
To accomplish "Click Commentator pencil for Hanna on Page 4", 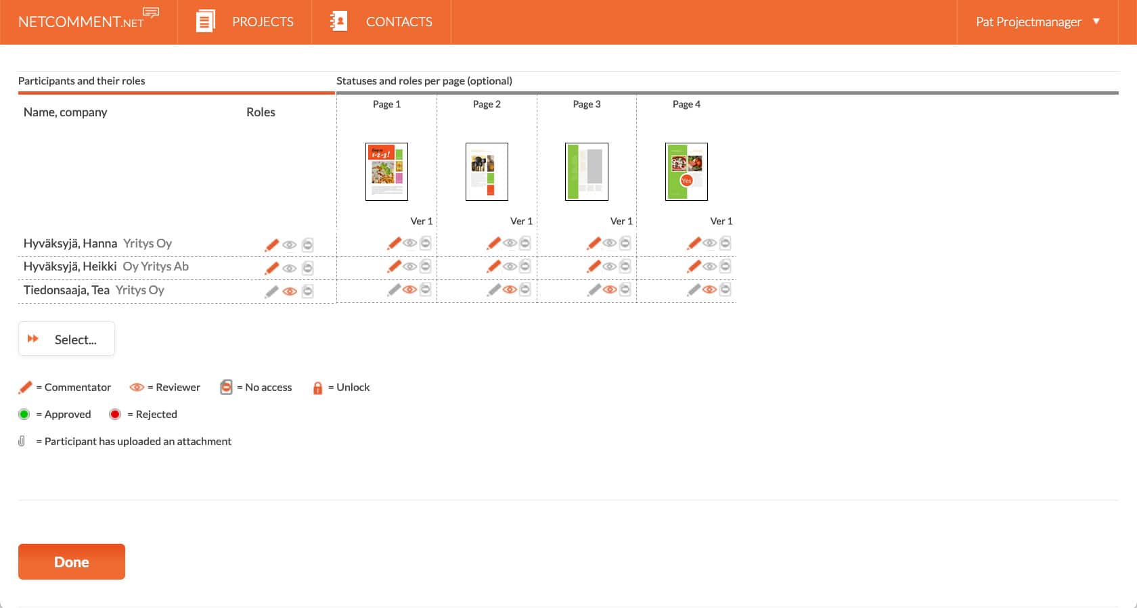I will [x=694, y=243].
